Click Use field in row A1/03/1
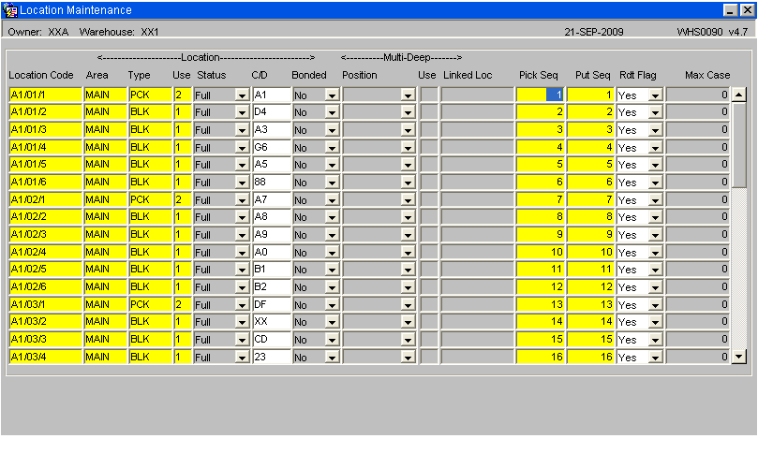The height and width of the screenshot is (468, 758). [183, 305]
